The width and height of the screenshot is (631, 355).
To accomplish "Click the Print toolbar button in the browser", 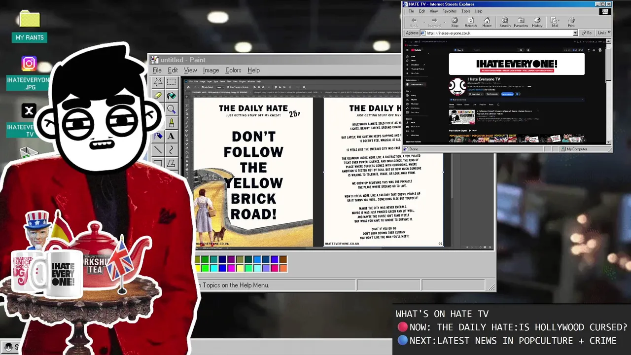I will pyautogui.click(x=571, y=22).
